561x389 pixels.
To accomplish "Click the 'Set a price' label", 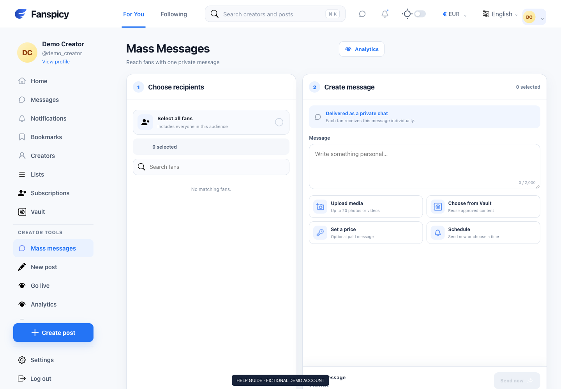I will pyautogui.click(x=343, y=230).
